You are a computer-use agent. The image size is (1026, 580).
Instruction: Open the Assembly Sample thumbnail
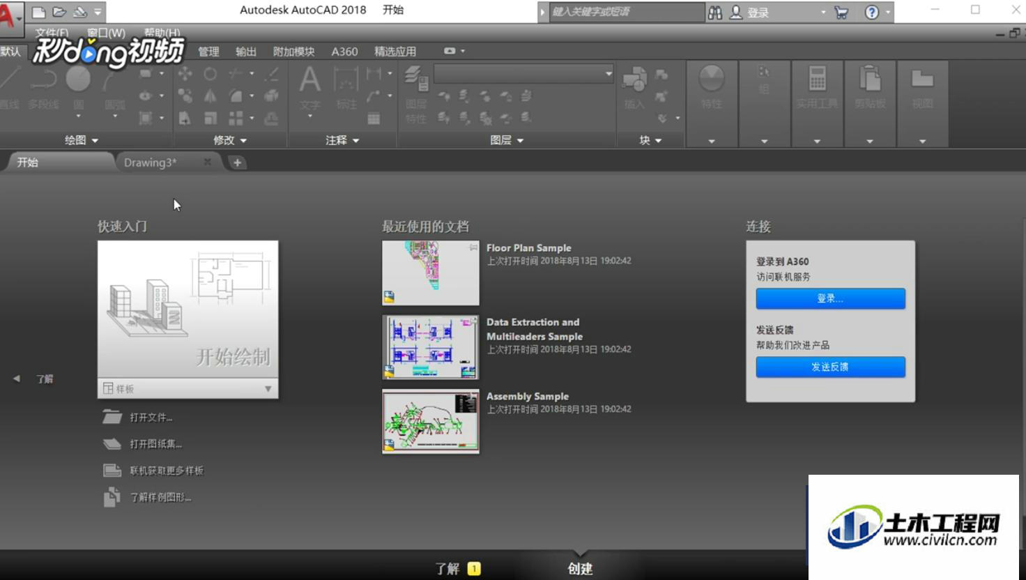[431, 421]
